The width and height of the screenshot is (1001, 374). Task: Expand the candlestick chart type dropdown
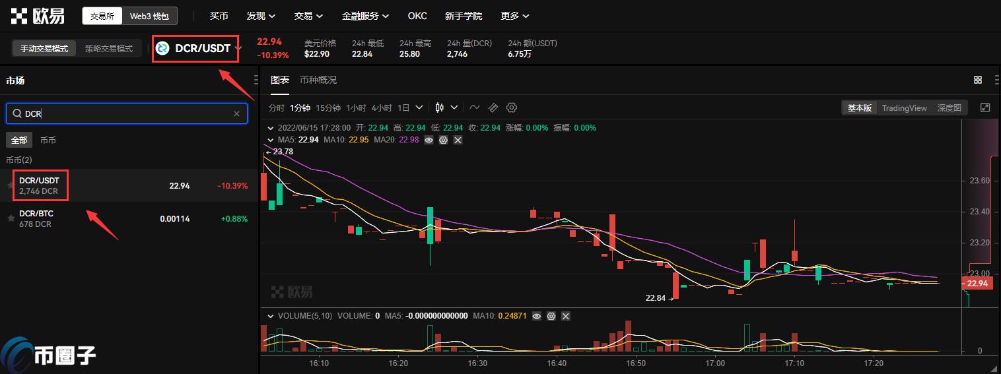click(454, 108)
